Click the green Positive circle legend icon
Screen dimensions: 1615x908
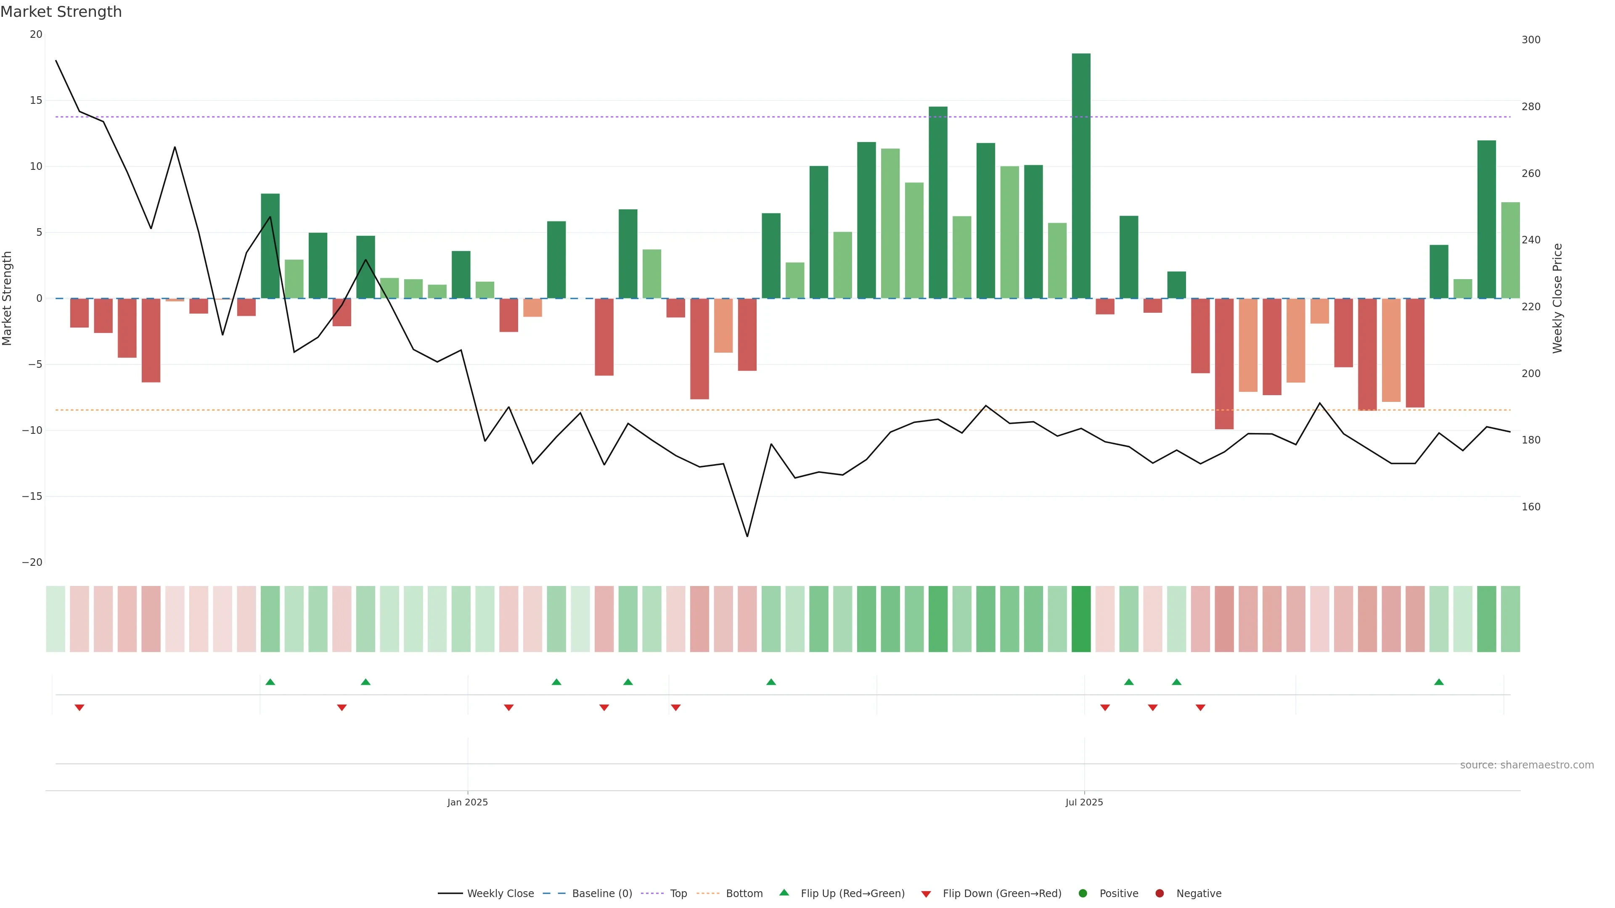point(1083,894)
